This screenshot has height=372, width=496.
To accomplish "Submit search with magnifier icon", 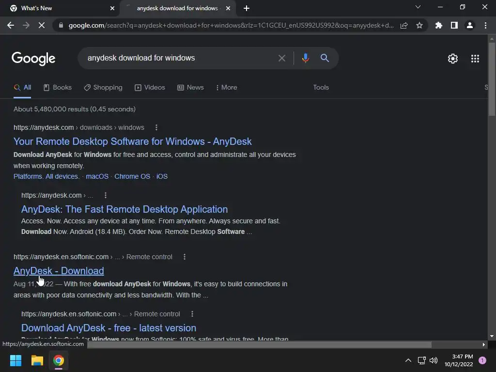I will point(325,58).
